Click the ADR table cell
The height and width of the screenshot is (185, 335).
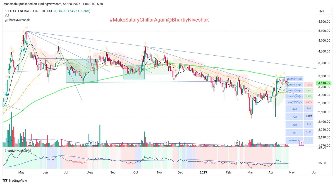pyautogui.click(x=294, y=125)
